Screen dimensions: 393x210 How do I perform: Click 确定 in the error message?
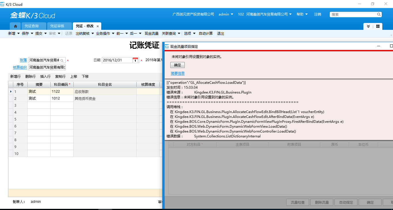(x=178, y=65)
